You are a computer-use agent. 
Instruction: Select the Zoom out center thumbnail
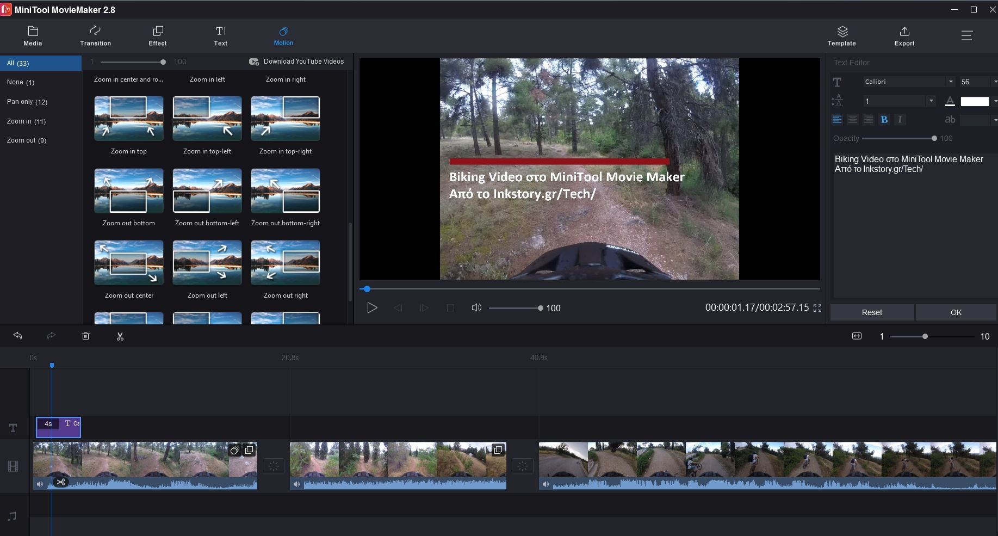coord(129,263)
